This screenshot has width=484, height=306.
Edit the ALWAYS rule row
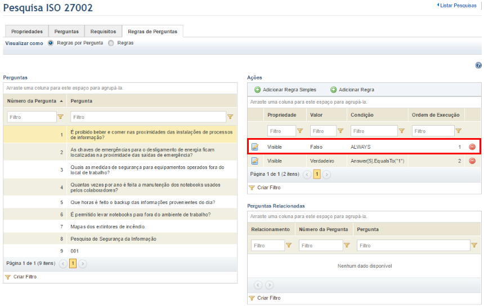point(255,147)
